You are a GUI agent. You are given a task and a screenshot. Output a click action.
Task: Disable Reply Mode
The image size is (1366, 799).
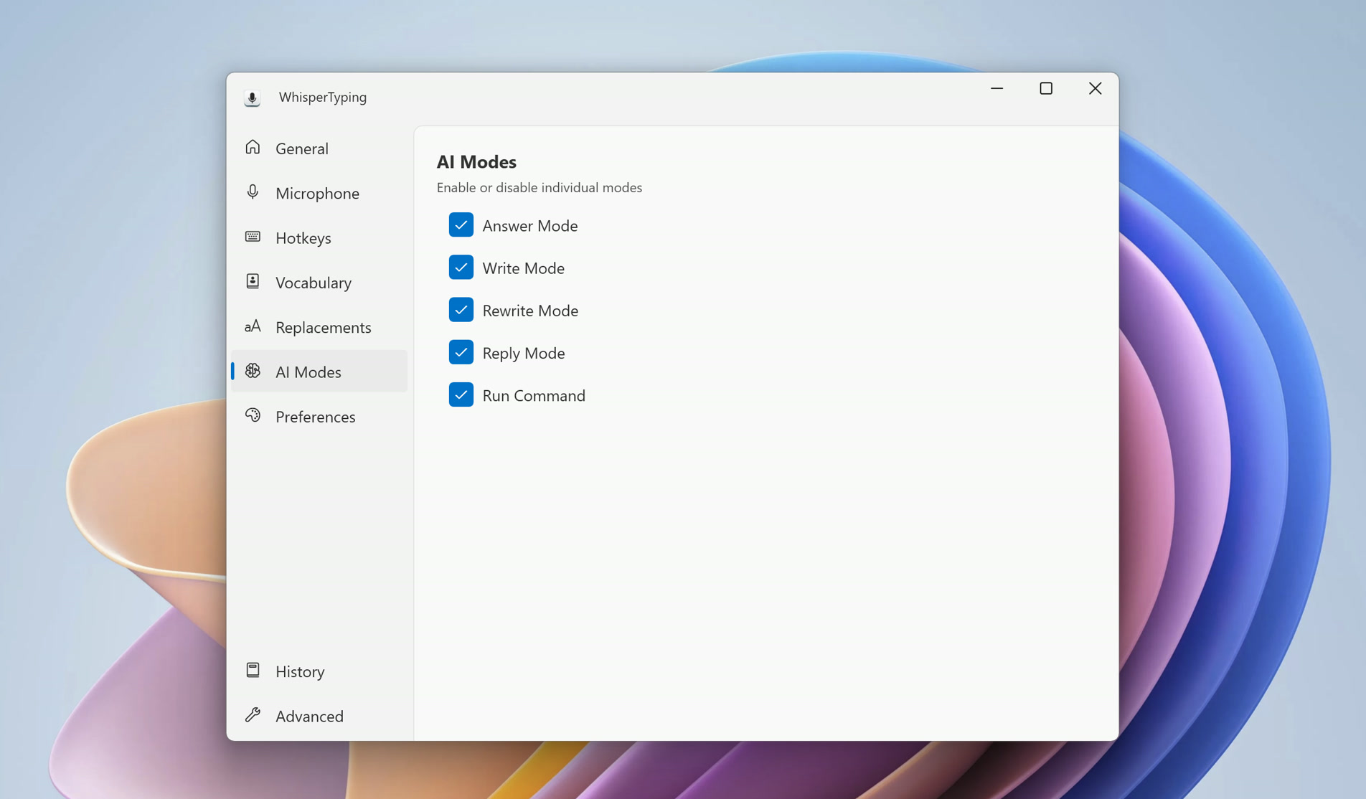point(461,351)
